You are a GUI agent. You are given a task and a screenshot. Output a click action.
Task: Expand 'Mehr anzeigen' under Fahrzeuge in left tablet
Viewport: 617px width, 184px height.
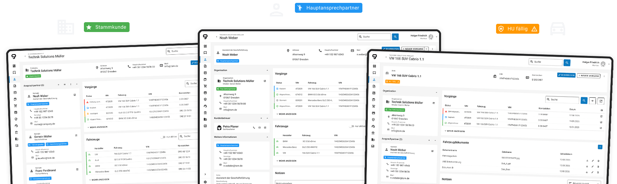[99, 179]
